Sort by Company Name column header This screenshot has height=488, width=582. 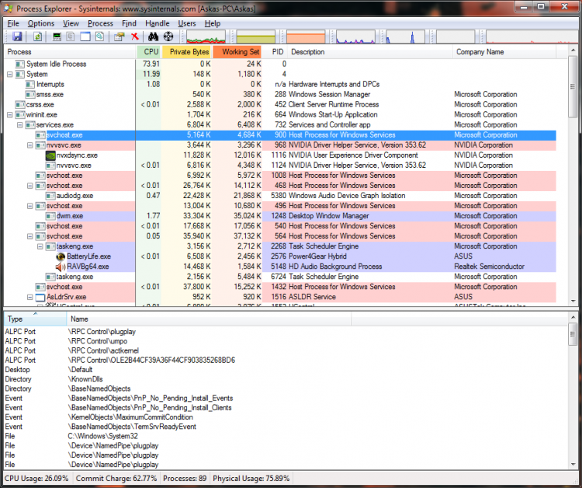pyautogui.click(x=504, y=52)
